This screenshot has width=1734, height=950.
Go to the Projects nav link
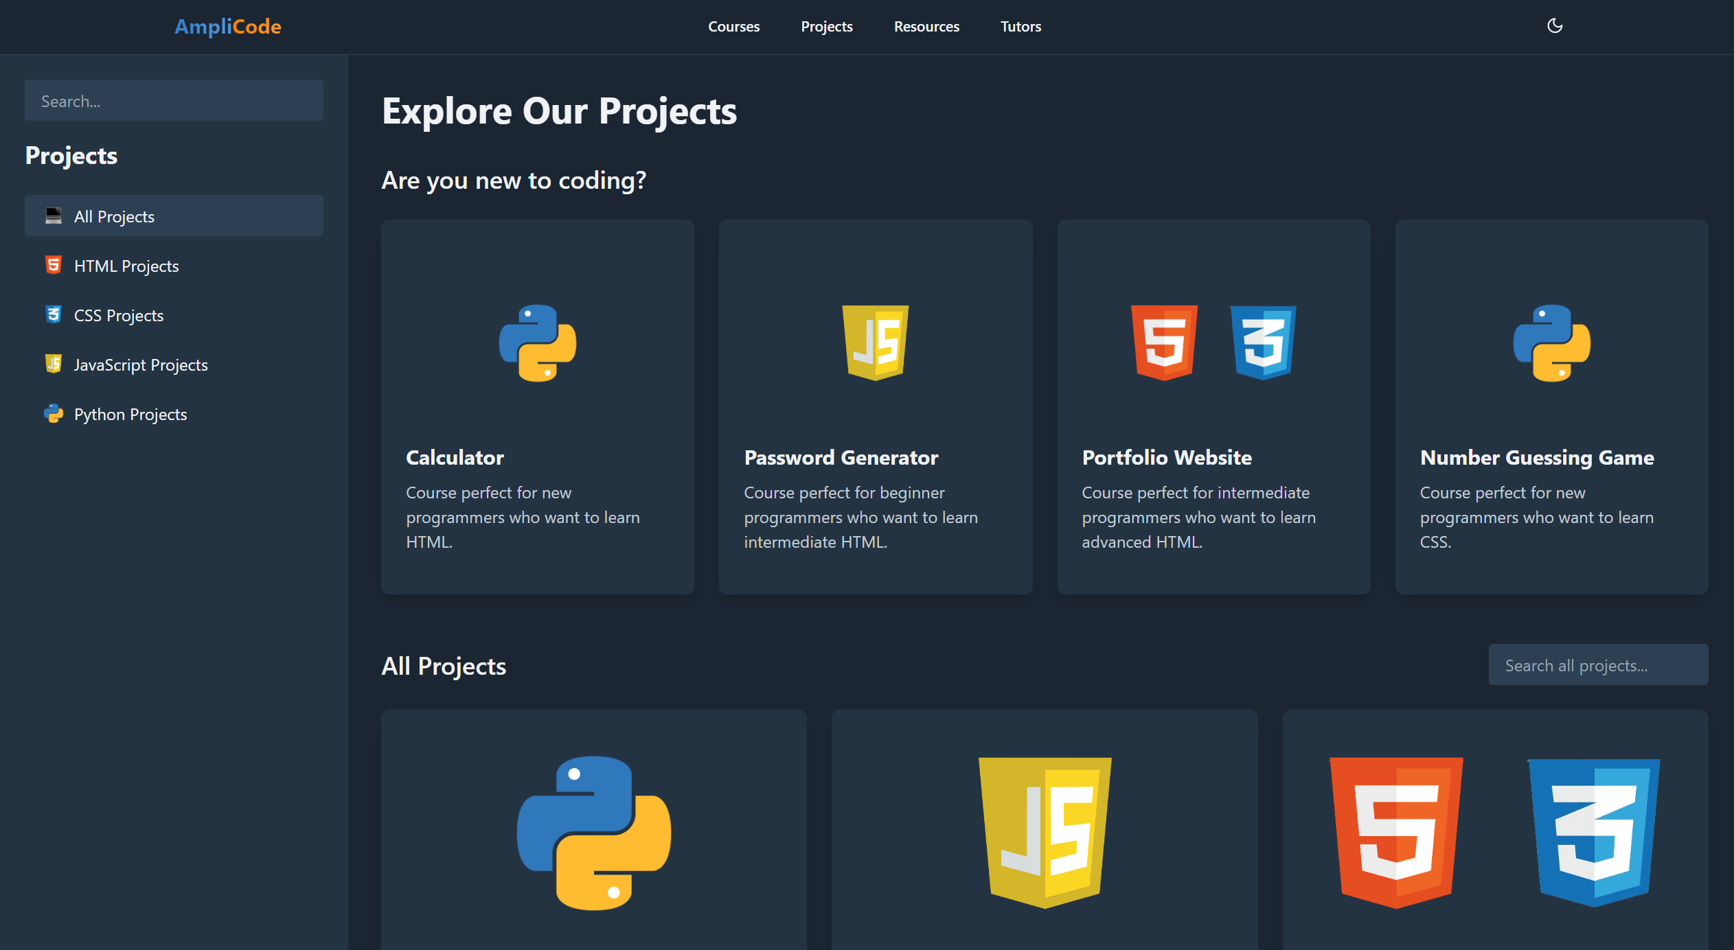(x=826, y=27)
